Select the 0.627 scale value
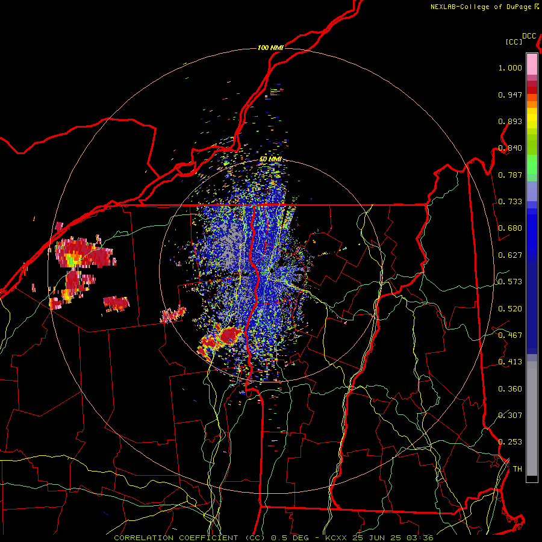Screen dimensions: 542x542 click(510, 255)
